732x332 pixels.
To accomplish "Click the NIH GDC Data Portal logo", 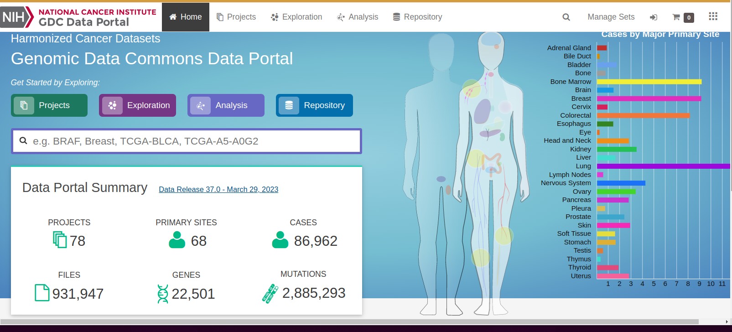I will [78, 17].
